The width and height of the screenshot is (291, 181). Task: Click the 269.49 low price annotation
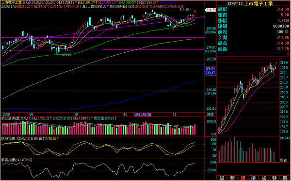(x=66, y=55)
